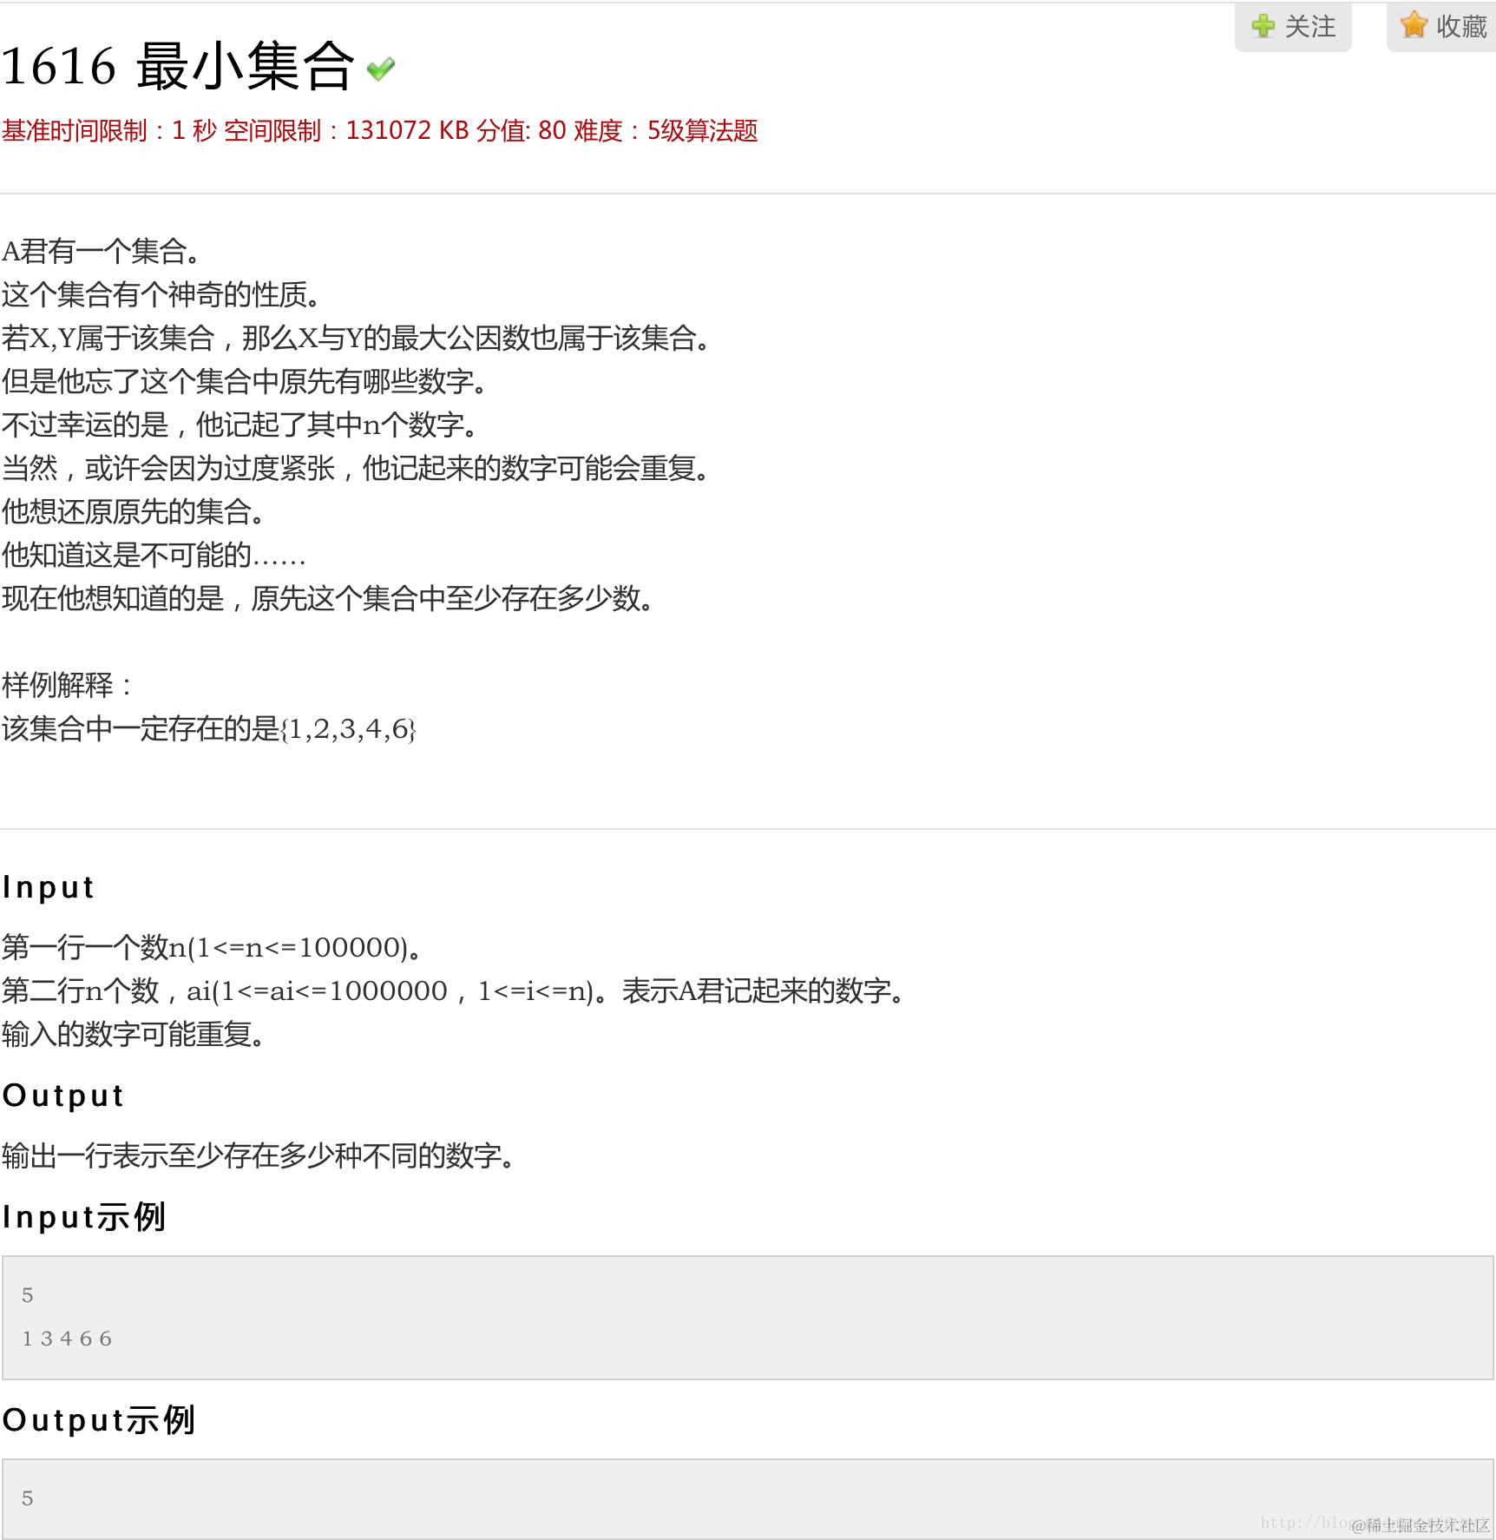The height and width of the screenshot is (1540, 1496).
Task: Click the sample output value 5
Action: tap(28, 1498)
